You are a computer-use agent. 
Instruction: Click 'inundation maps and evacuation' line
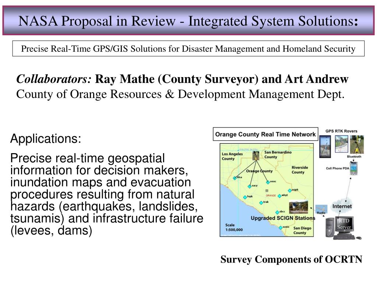pyautogui.click(x=101, y=182)
